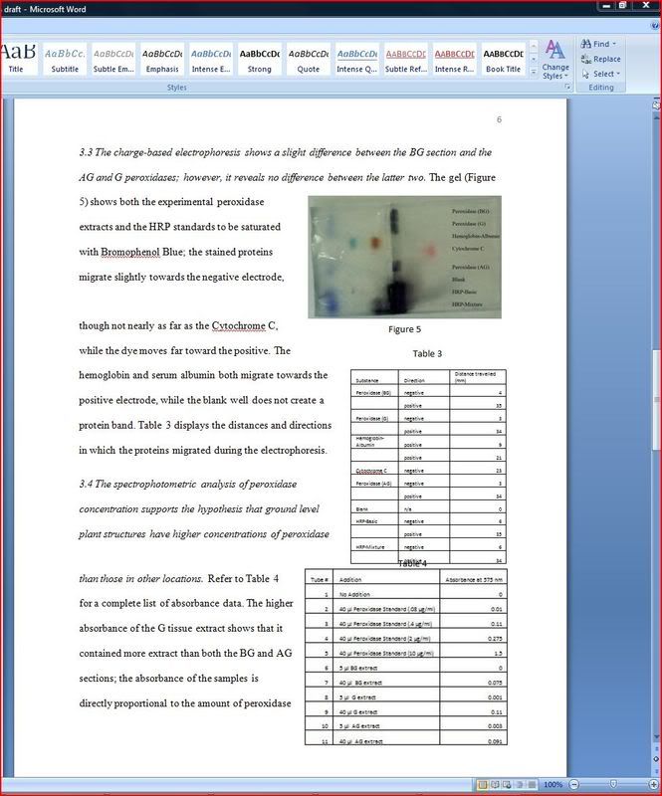
Task: Go to previous page button
Action: [x=656, y=749]
